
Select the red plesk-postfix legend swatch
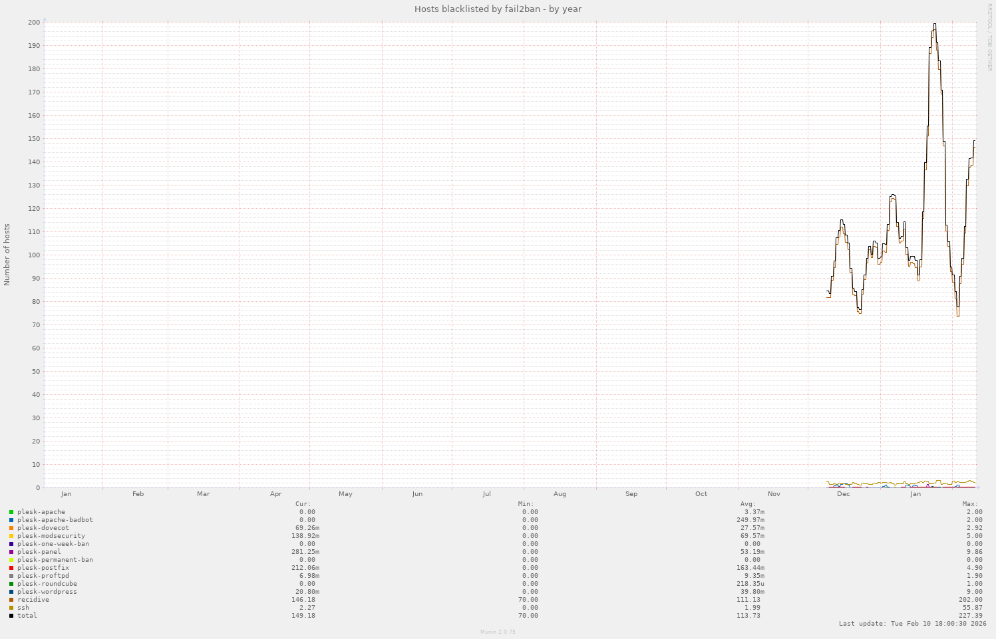[11, 568]
